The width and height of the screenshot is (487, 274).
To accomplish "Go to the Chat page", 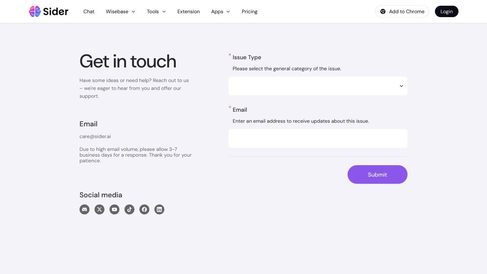I will coord(89,11).
